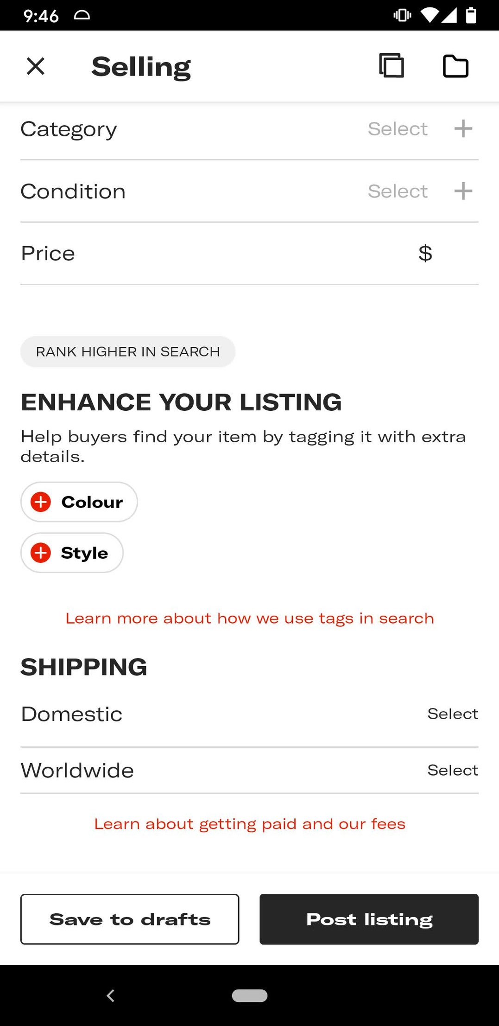Viewport: 499px width, 1026px height.
Task: Add a Colour tag using the red plus icon
Action: [41, 502]
